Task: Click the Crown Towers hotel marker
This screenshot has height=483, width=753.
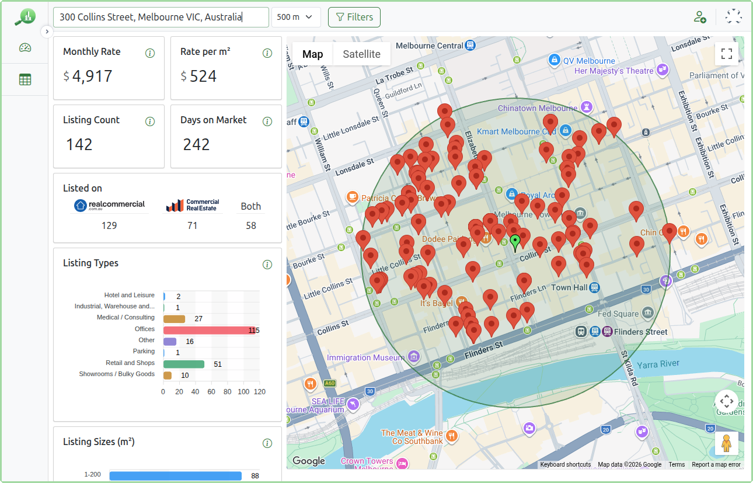Action: [402, 464]
